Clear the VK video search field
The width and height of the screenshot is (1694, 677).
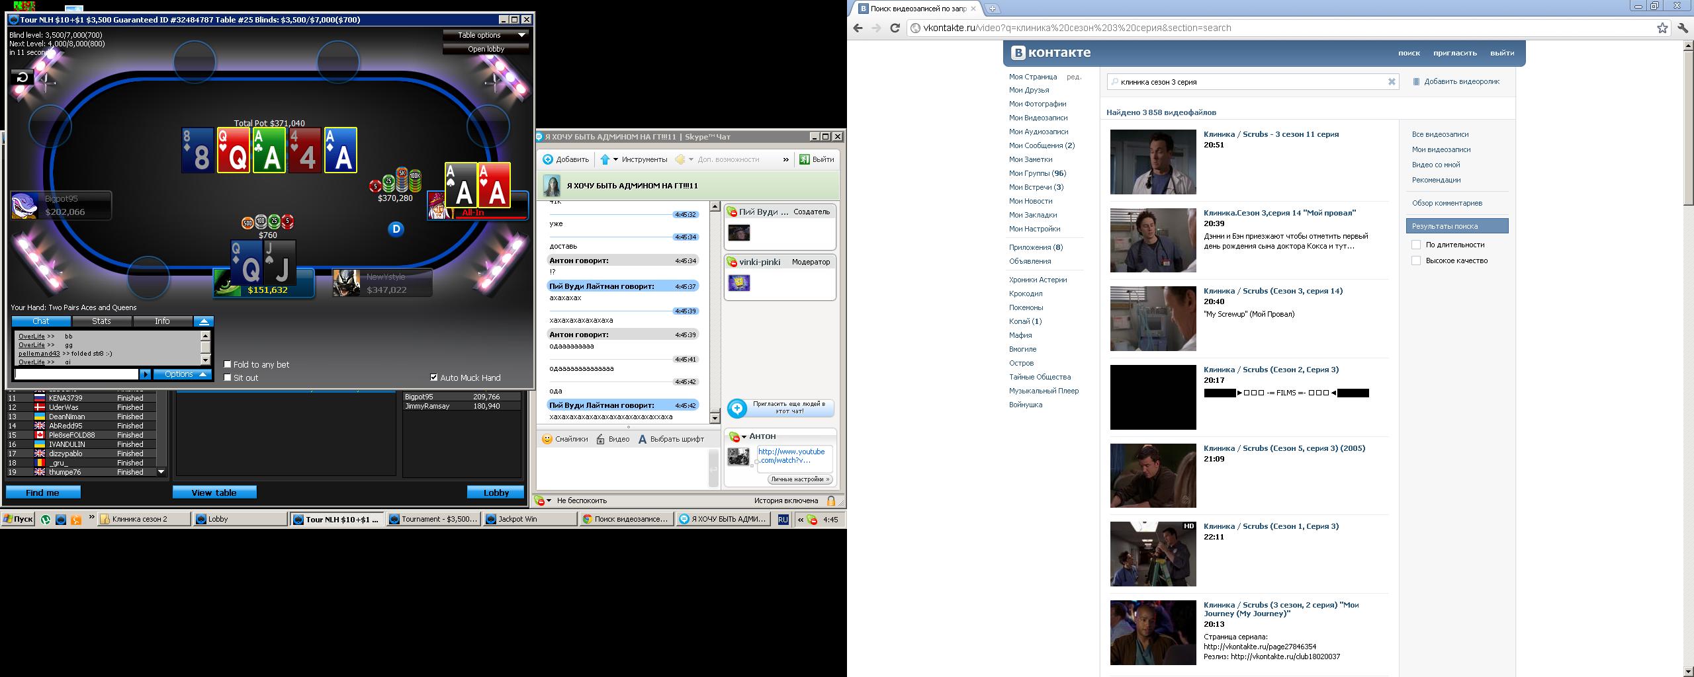pos(1392,82)
